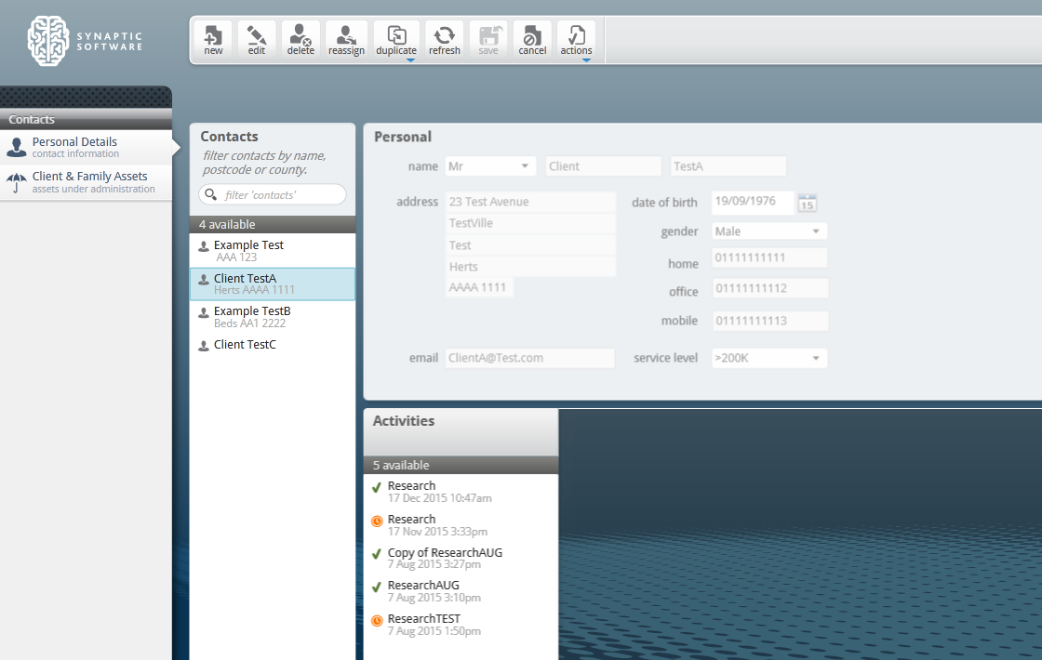Click the '4 available' contacts header
1042x660 pixels.
pyautogui.click(x=273, y=224)
